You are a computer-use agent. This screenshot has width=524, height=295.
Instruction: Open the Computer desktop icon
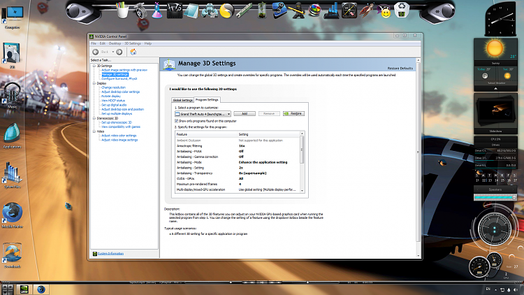tap(13, 17)
